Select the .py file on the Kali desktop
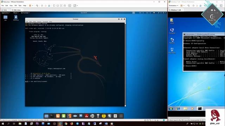The height and width of the screenshot is (126, 225). [16, 18]
